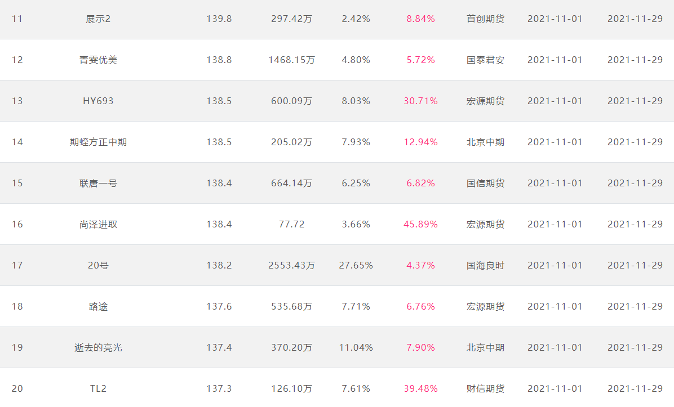
Task: Click the 尚泽进取 account name
Action: click(x=98, y=225)
